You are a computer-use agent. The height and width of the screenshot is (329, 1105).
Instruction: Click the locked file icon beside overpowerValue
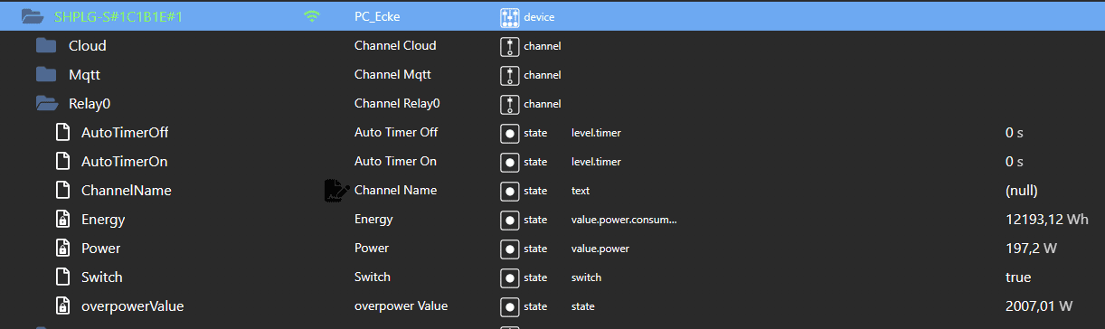(x=62, y=305)
